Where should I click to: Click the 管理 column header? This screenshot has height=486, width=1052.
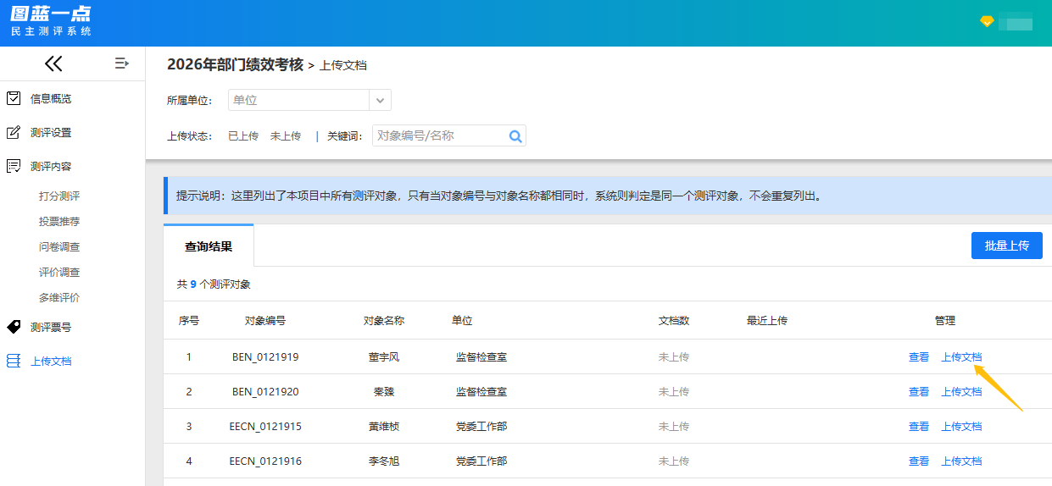945,320
